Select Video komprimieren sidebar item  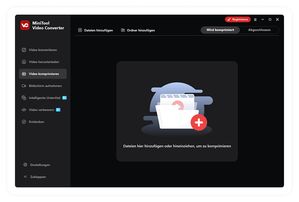click(x=43, y=74)
